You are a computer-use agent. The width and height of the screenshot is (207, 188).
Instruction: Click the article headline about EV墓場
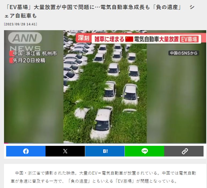99,11
